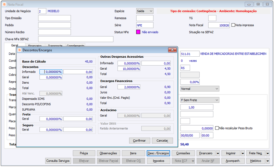Open the Histórico dropdown arrow
This screenshot has width=274, height=167.
coord(267,161)
